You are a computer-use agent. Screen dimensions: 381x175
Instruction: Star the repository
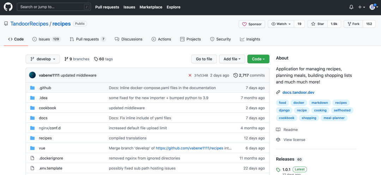tap(317, 24)
